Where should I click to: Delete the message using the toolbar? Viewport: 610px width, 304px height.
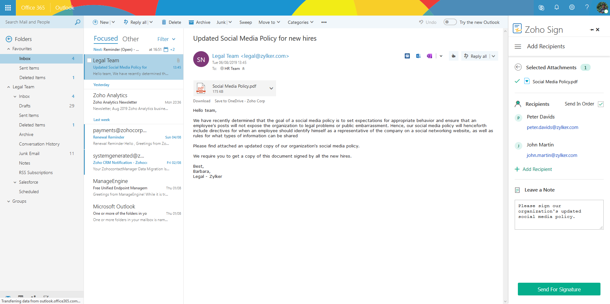(x=172, y=22)
